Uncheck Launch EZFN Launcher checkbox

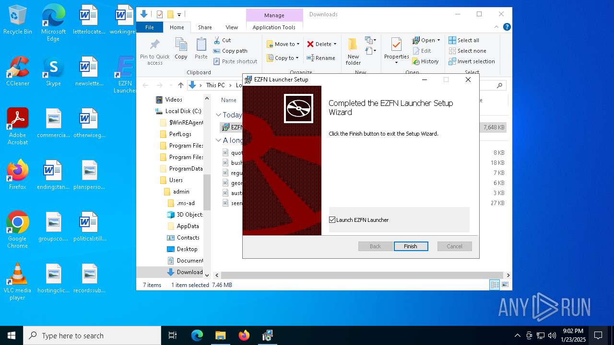332,220
